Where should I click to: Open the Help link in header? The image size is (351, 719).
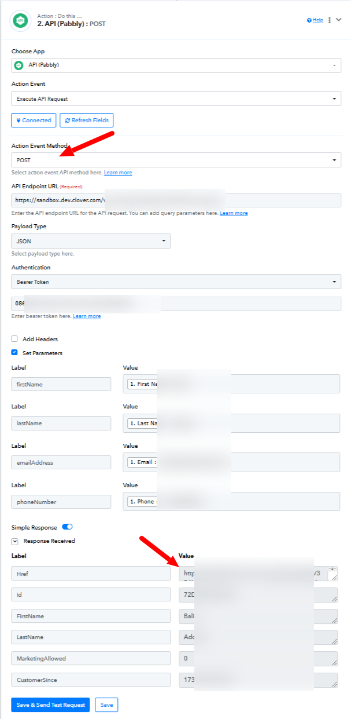(x=316, y=20)
